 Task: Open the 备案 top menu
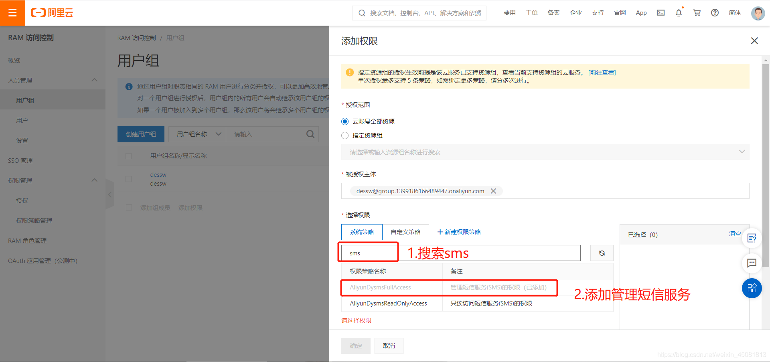(553, 13)
